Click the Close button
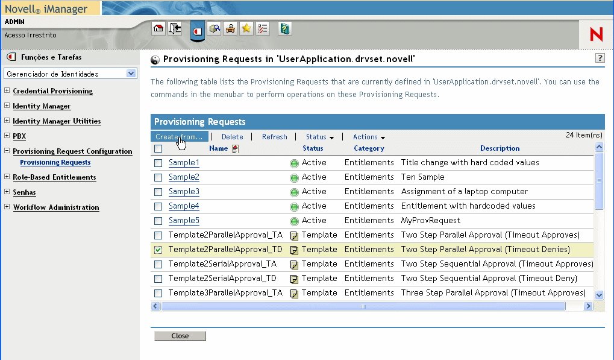The image size is (614, 360). click(180, 336)
